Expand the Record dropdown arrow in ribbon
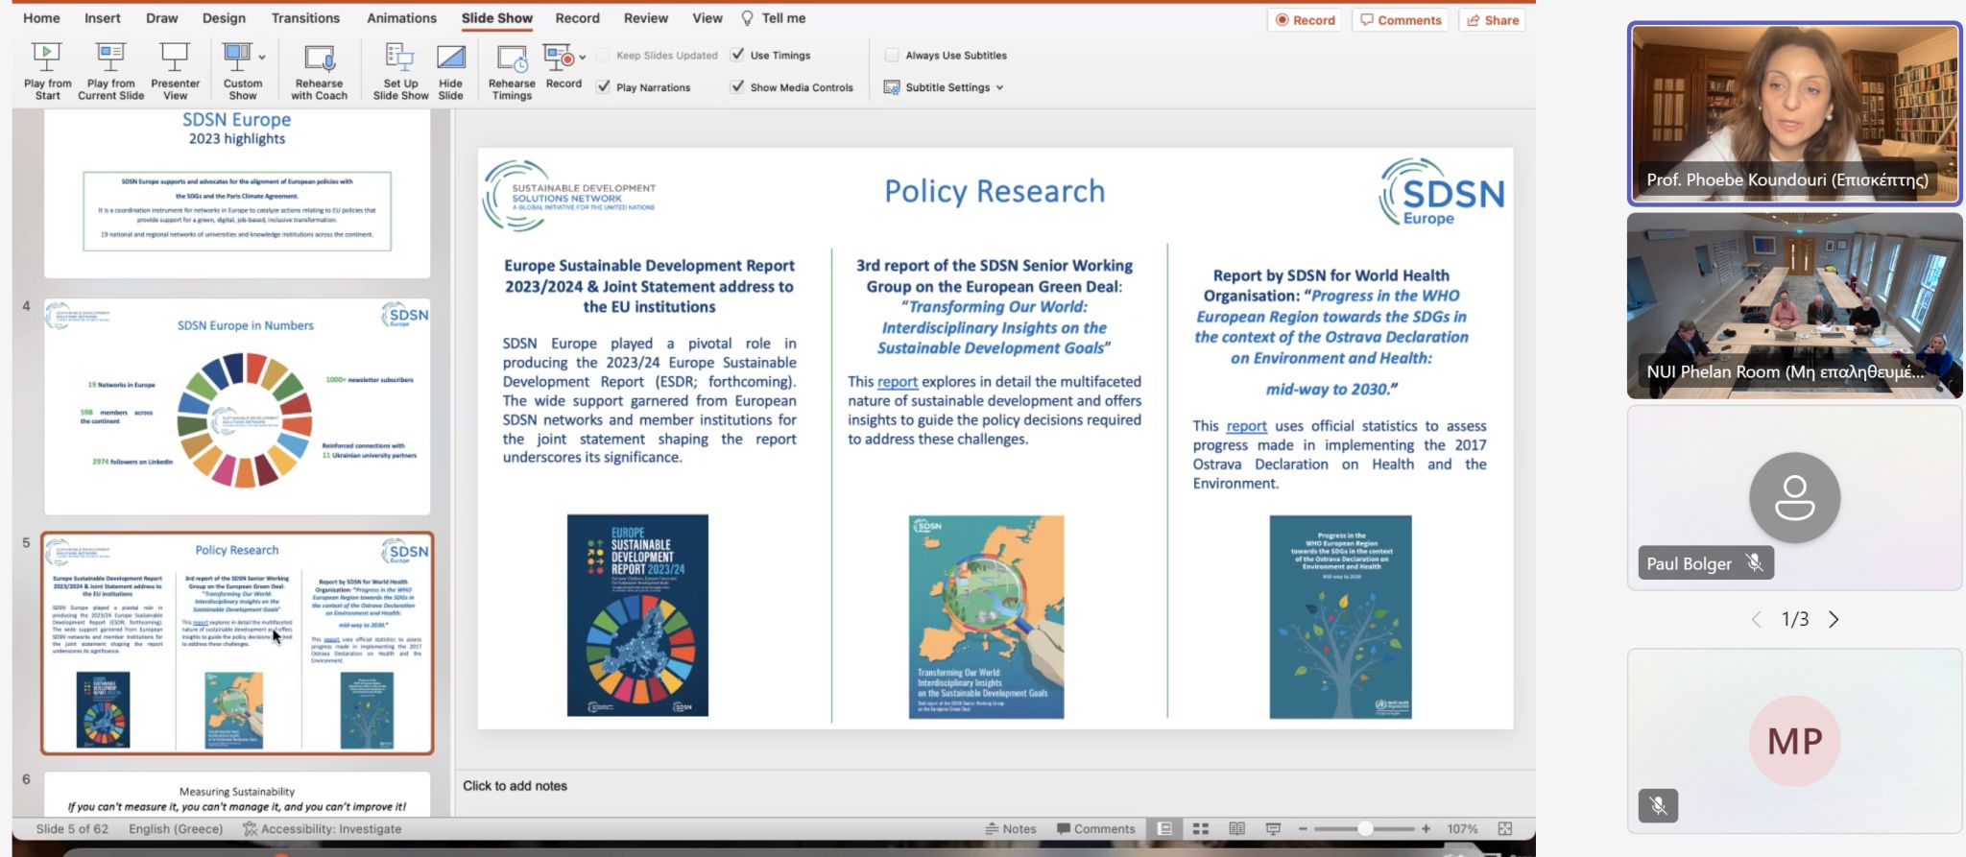This screenshot has height=857, width=1966. tap(583, 58)
